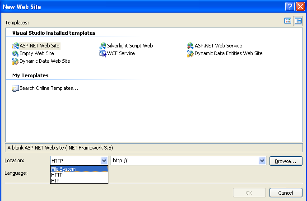307x201 pixels.
Task: Click the 'Visual Studio installed templates' header
Action: pyautogui.click(x=54, y=33)
